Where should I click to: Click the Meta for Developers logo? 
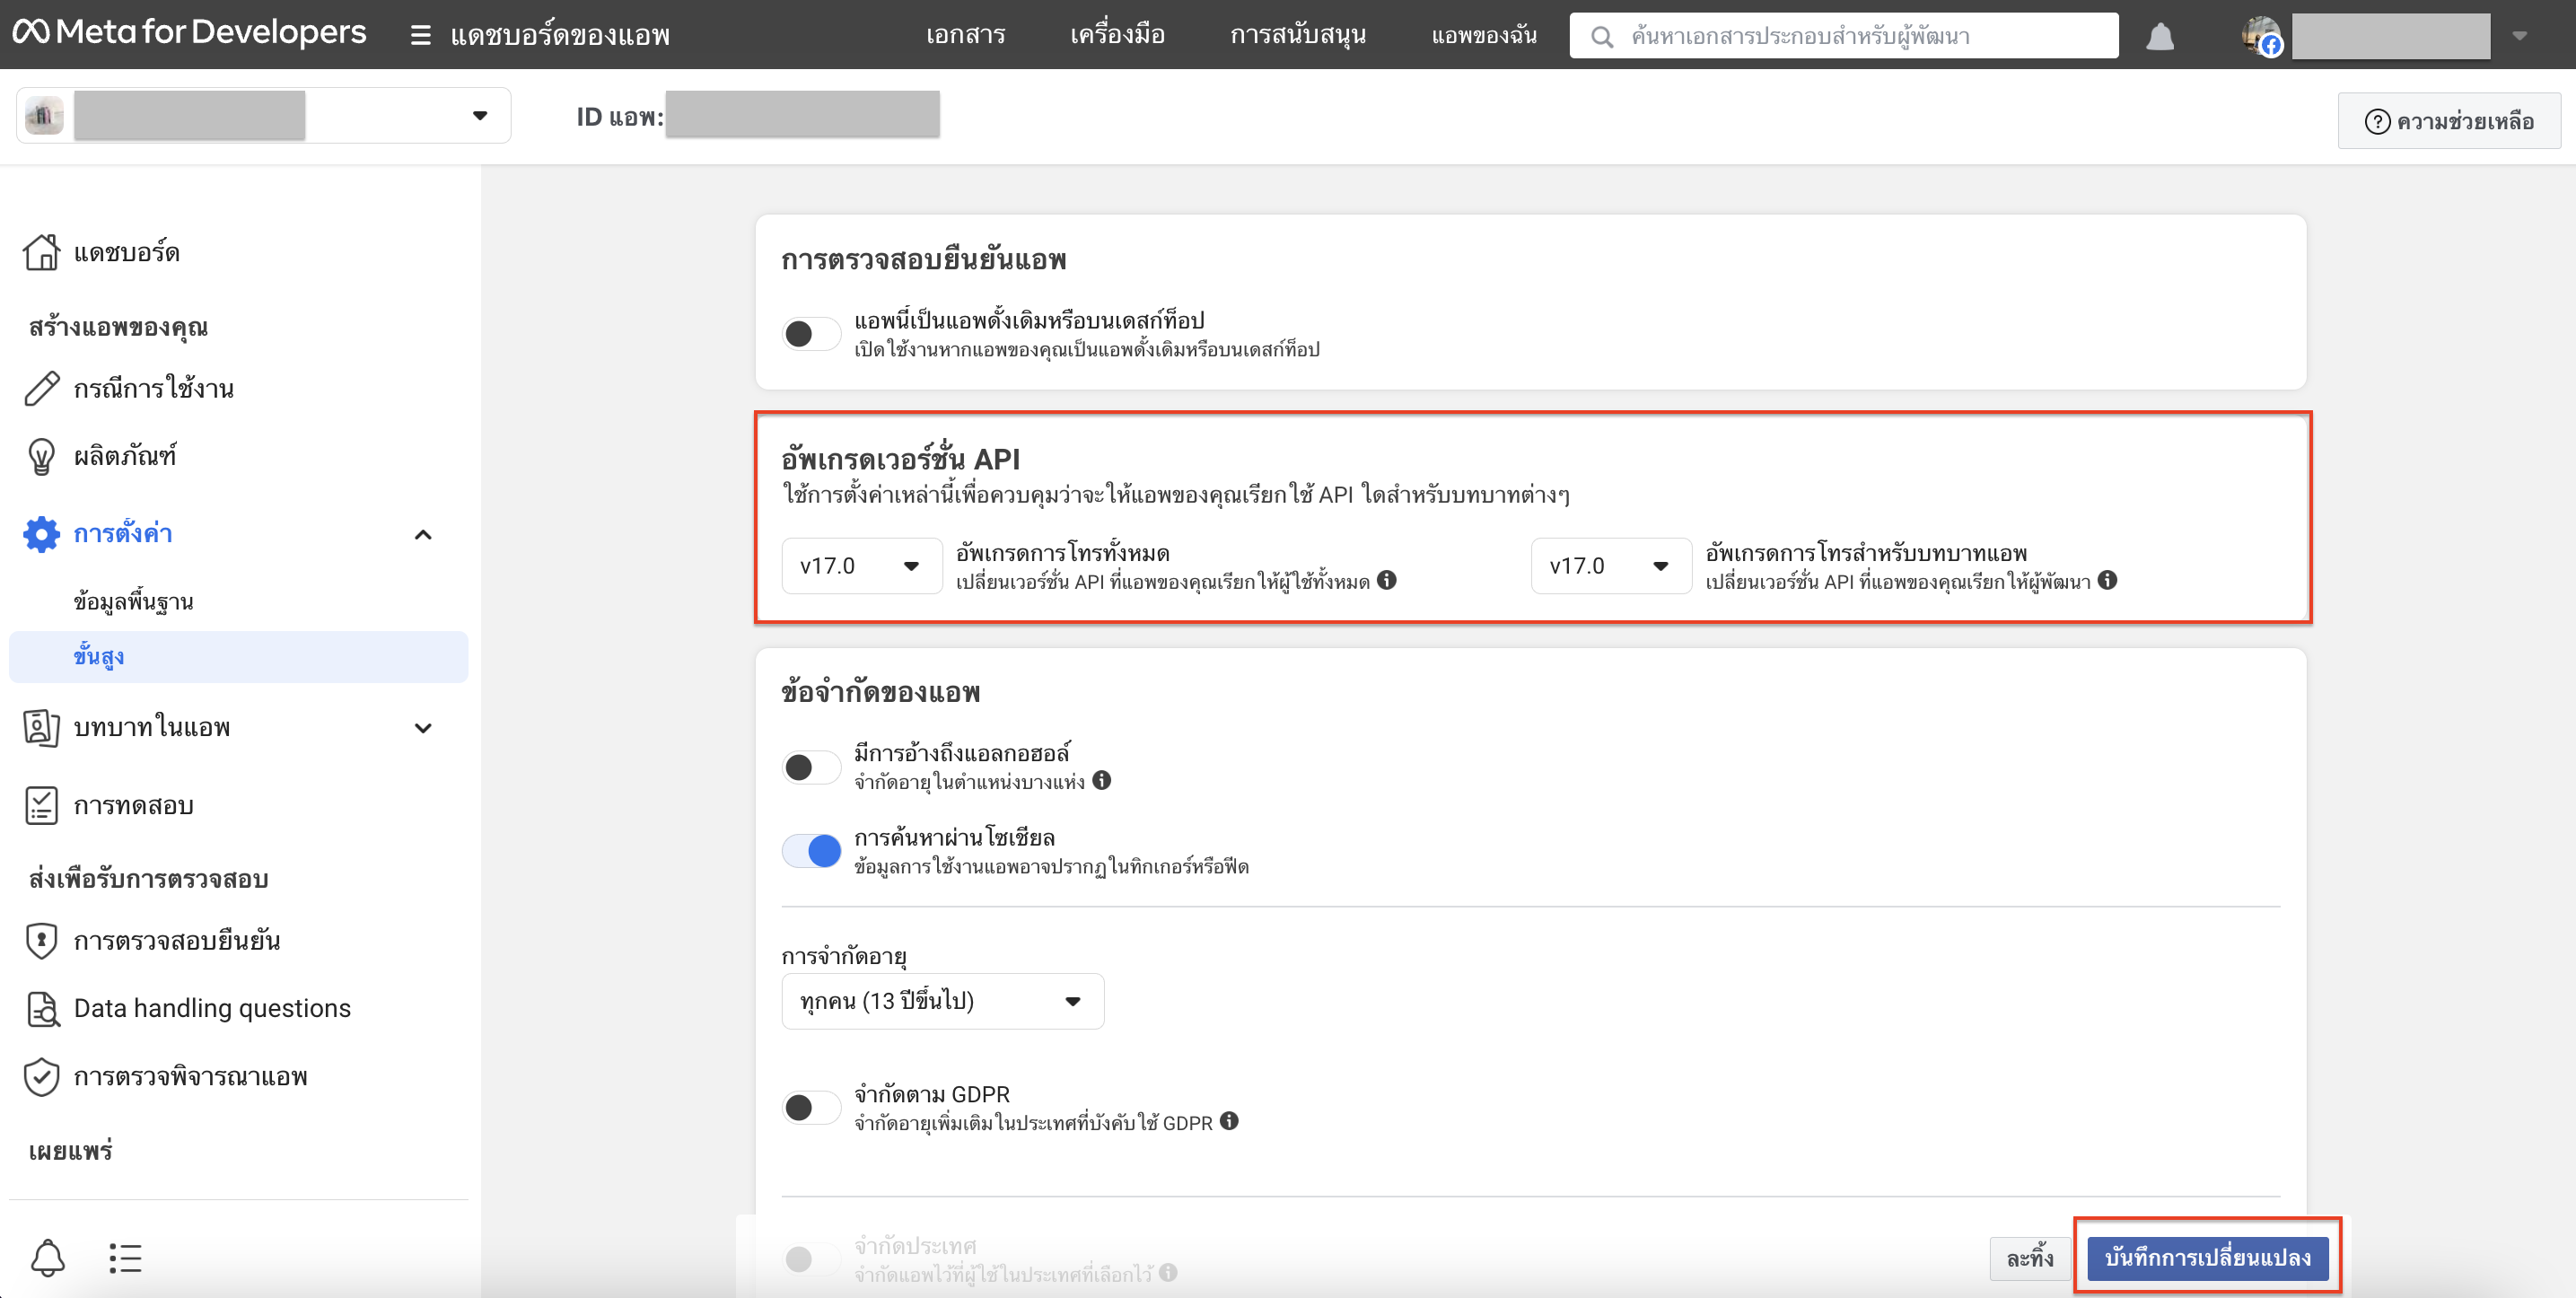point(190,33)
